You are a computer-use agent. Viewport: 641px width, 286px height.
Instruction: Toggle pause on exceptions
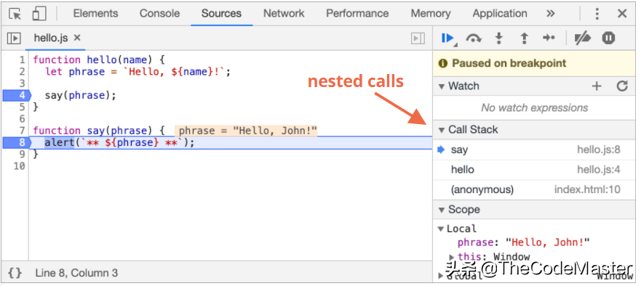608,38
